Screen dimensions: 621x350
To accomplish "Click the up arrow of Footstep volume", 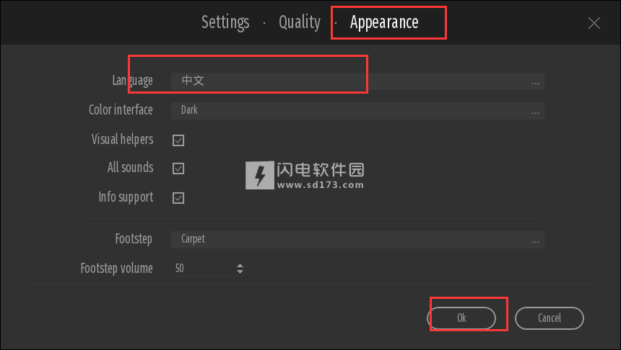I will click(240, 265).
